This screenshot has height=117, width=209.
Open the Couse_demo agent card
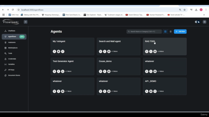(119, 66)
